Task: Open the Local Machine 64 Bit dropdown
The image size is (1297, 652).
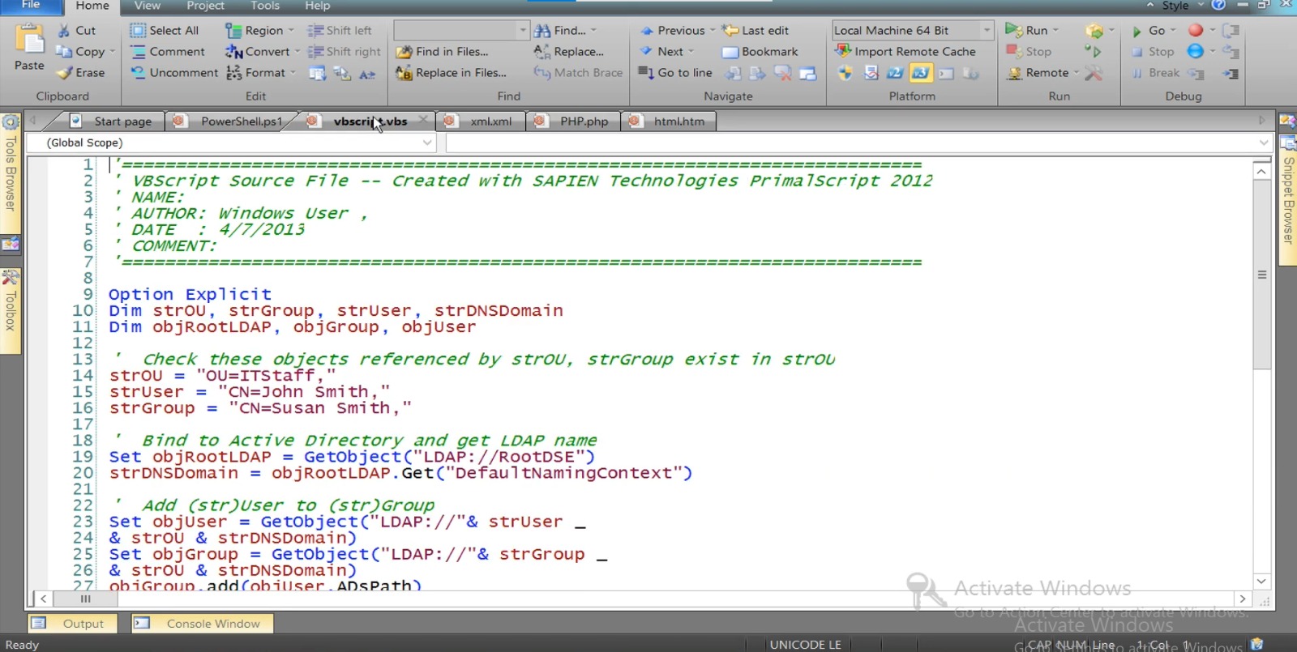Action: (x=987, y=31)
